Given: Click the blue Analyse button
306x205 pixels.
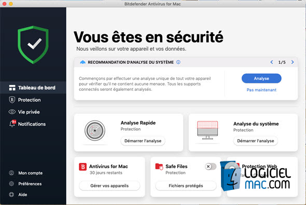Looking at the screenshot, I should click(261, 78).
